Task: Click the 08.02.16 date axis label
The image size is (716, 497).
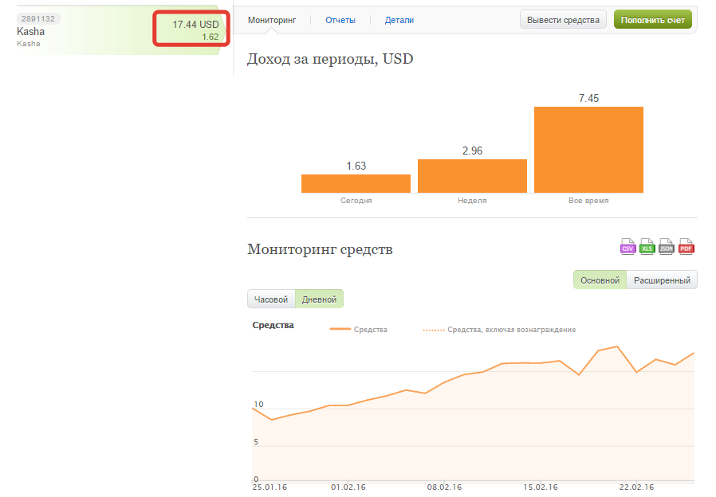Action: pos(444,487)
